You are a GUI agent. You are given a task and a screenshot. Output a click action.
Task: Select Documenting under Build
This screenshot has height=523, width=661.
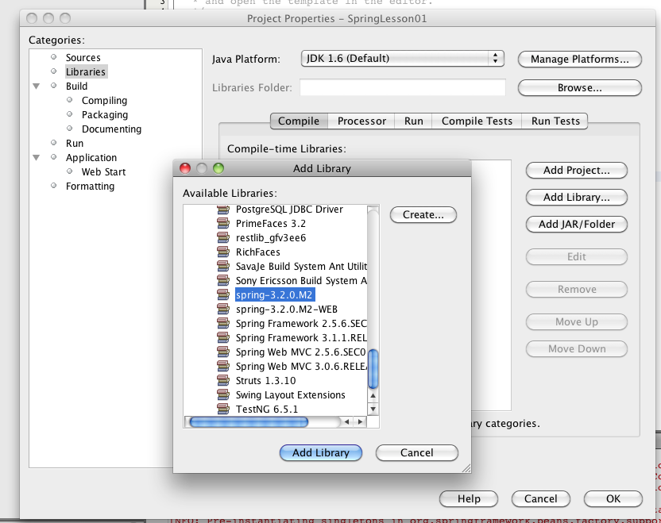pyautogui.click(x=111, y=129)
